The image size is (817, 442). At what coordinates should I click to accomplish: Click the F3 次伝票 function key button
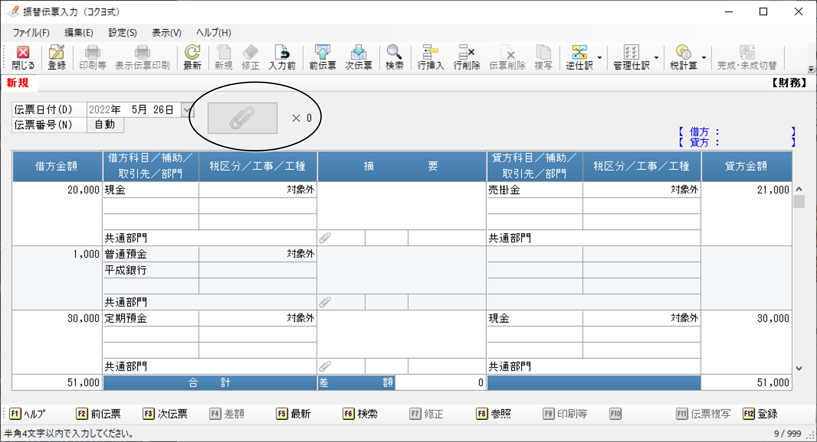click(x=165, y=414)
